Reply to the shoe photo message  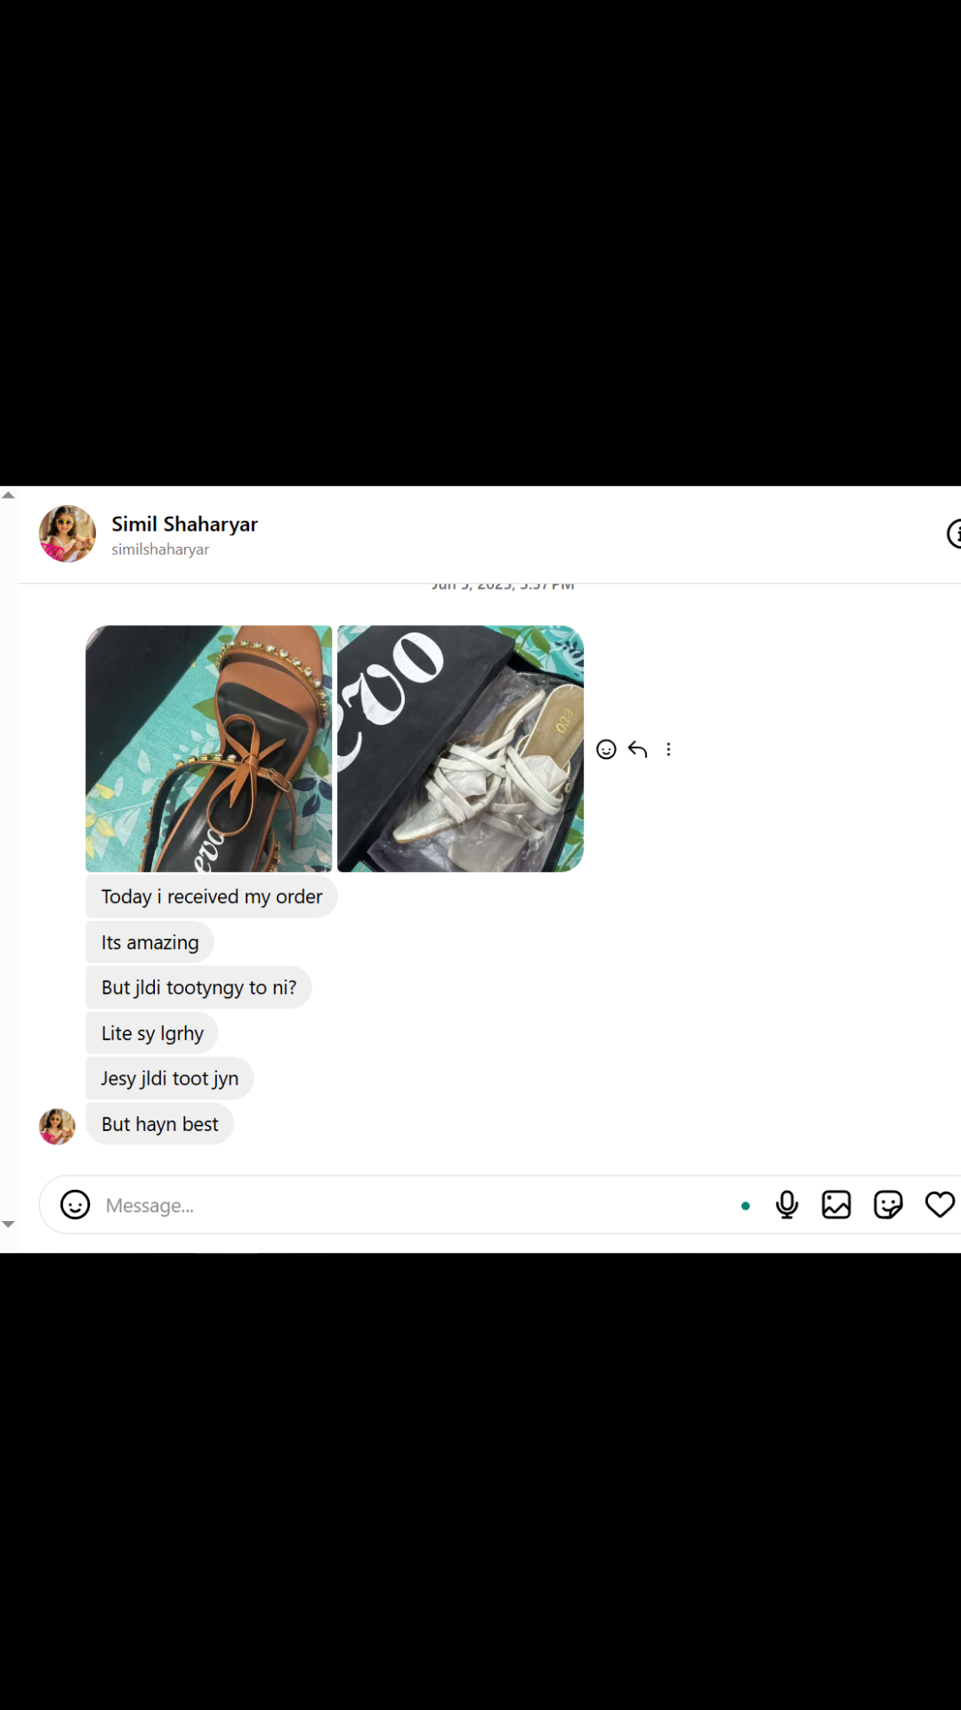(x=637, y=749)
